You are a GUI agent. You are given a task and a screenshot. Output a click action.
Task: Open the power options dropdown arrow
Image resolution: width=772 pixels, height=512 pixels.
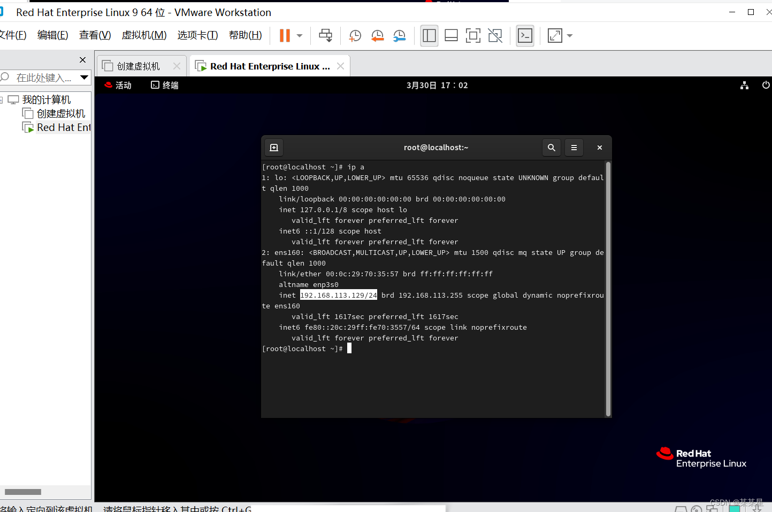[x=300, y=36]
